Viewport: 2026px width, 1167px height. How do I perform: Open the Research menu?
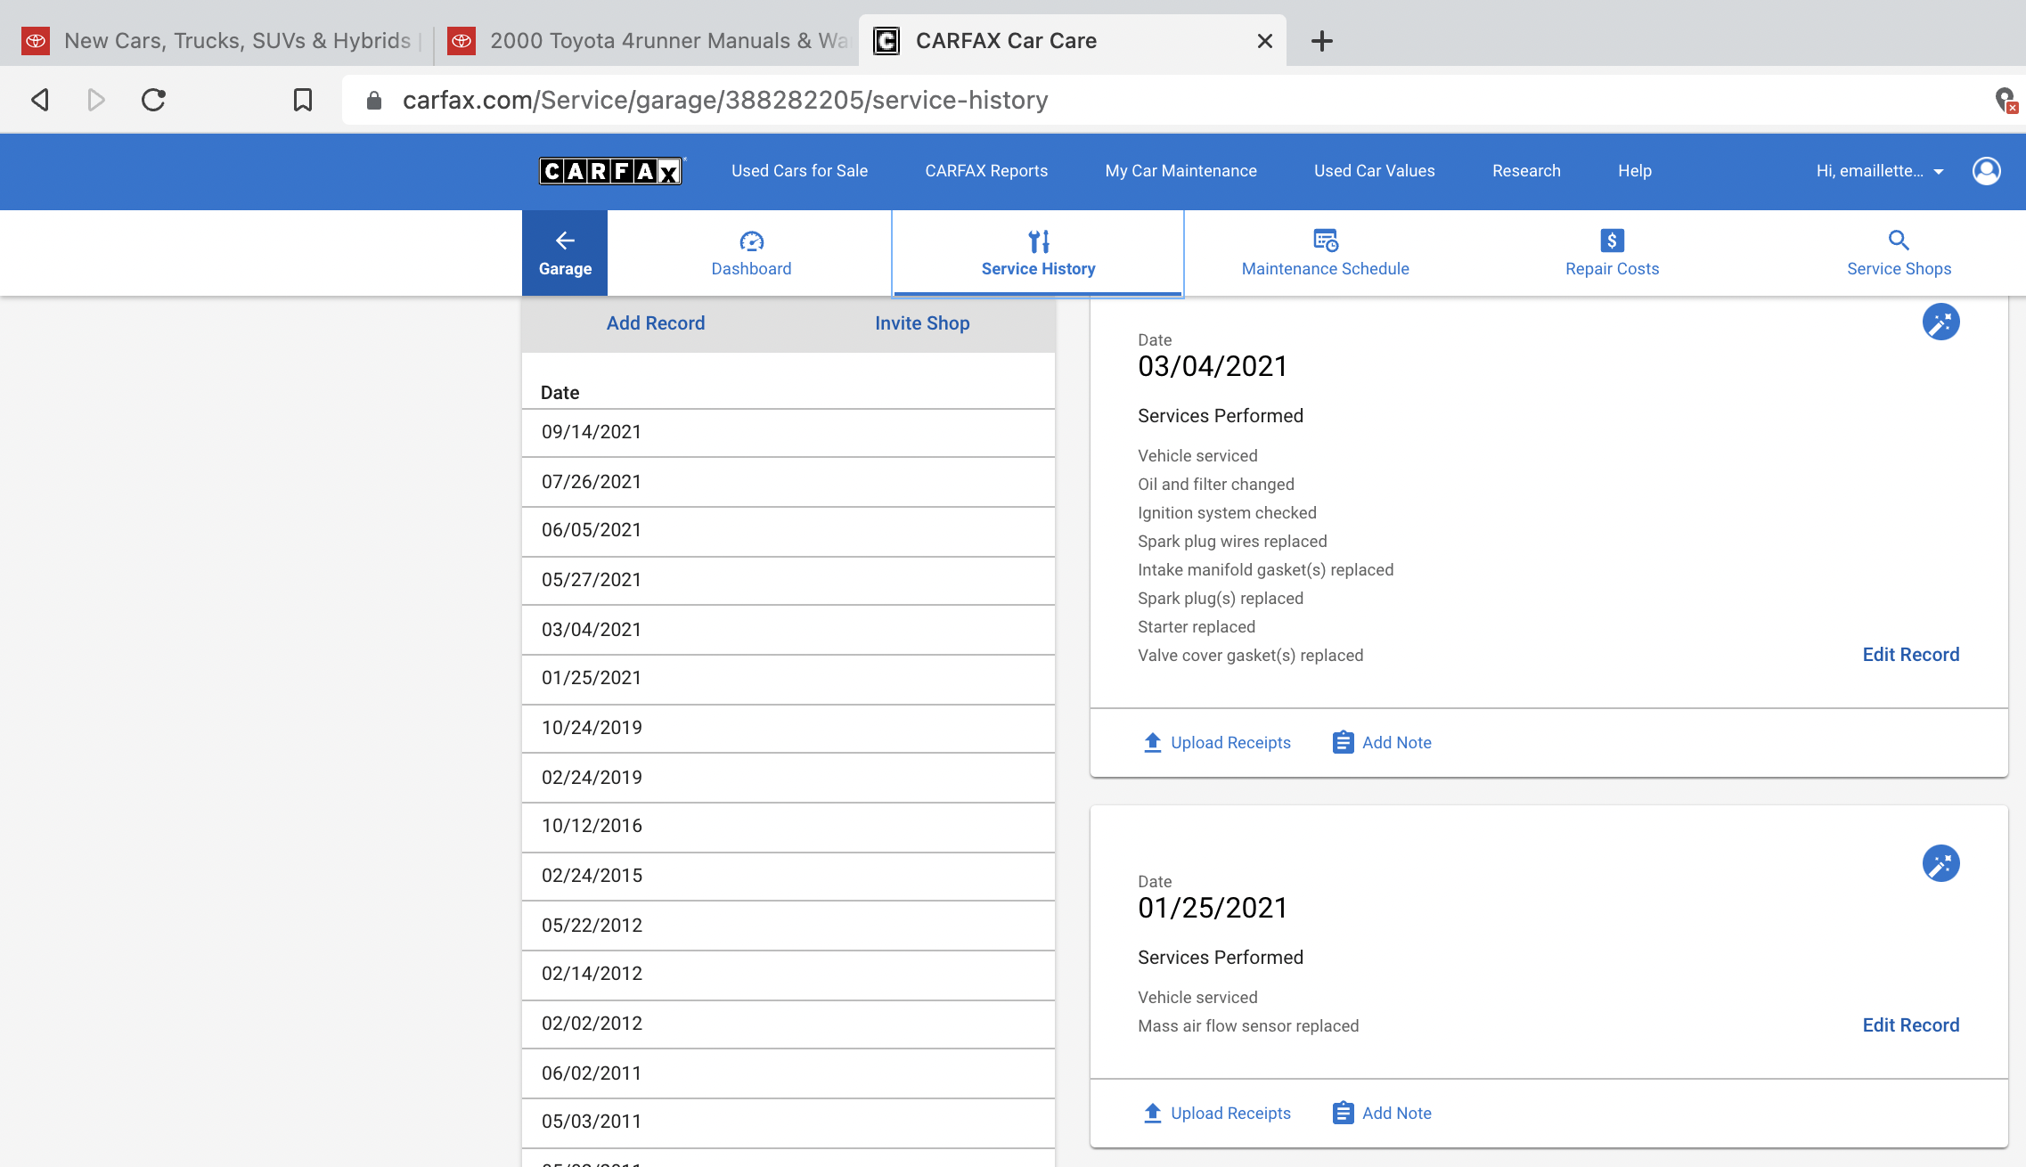pyautogui.click(x=1526, y=171)
